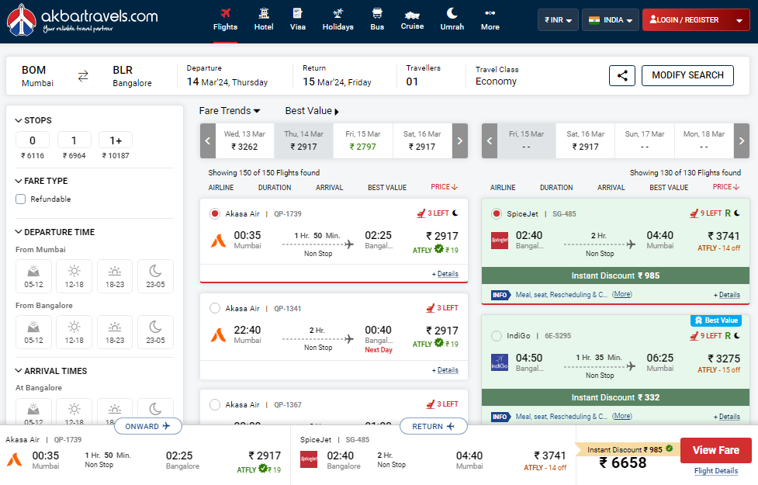Show earlier onward dates
This screenshot has width=758, height=485.
(208, 140)
